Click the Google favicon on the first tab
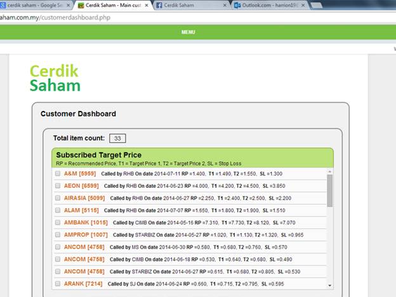This screenshot has height=297, width=396. (x=3, y=5)
